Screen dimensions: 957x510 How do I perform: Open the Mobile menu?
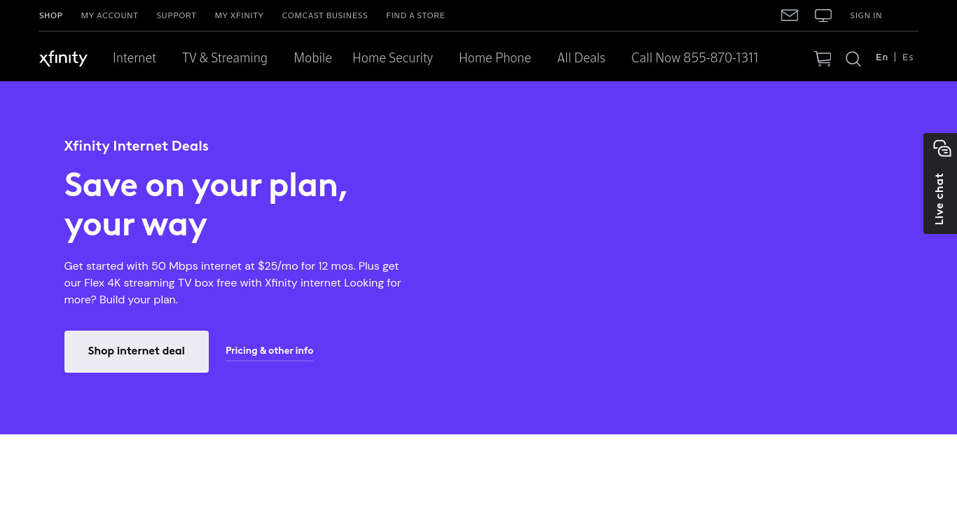coord(312,58)
